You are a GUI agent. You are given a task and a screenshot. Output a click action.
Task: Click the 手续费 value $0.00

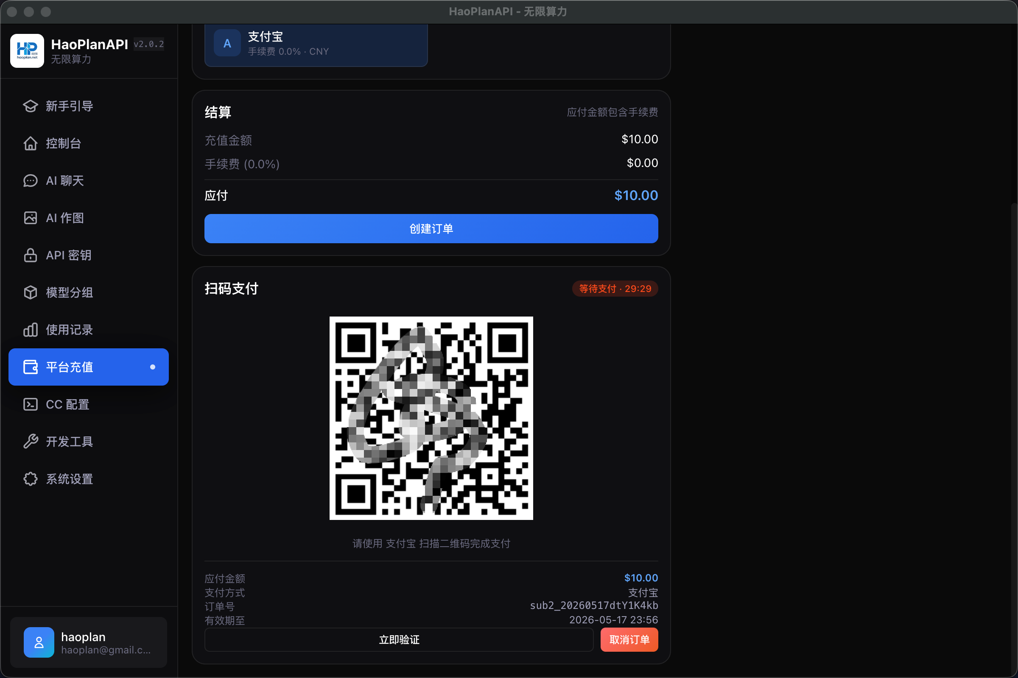click(x=642, y=163)
